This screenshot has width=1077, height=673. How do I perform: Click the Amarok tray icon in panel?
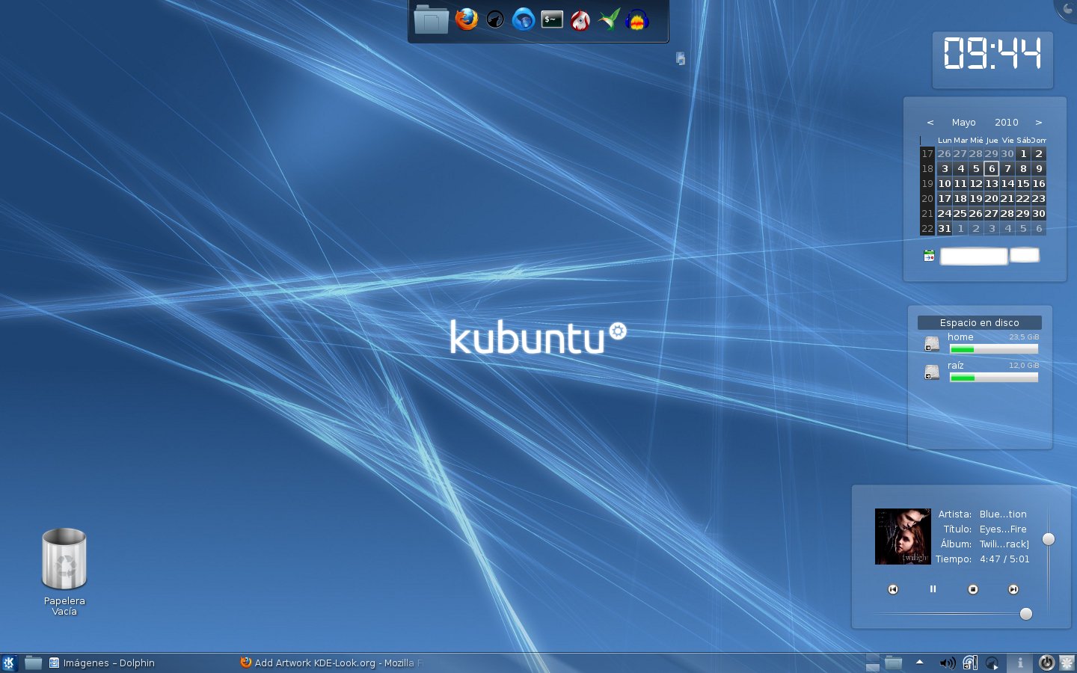992,663
